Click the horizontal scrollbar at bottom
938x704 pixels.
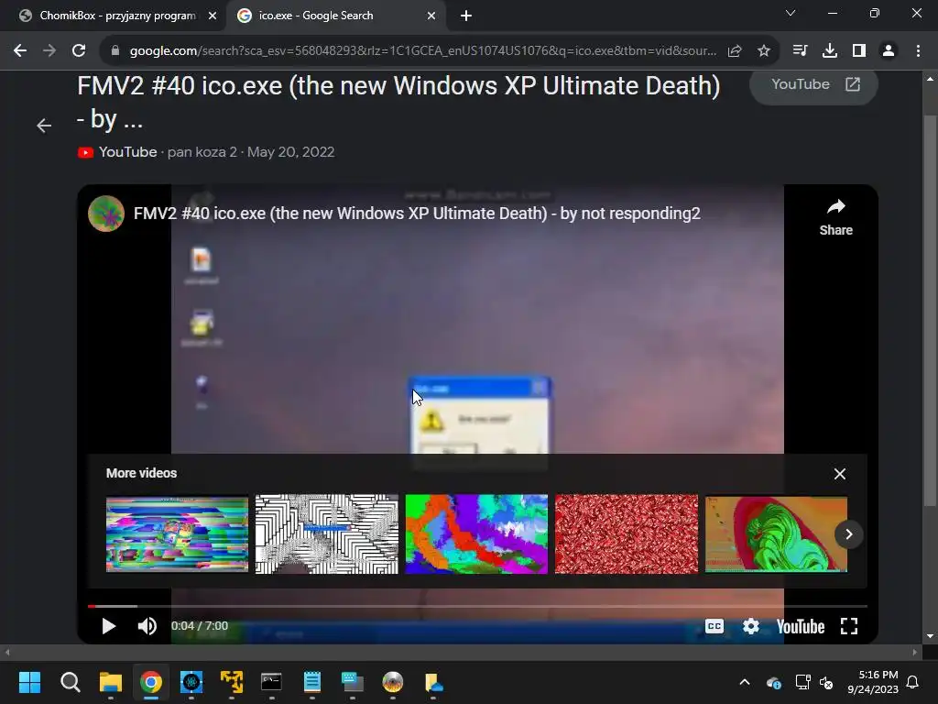tap(461, 652)
